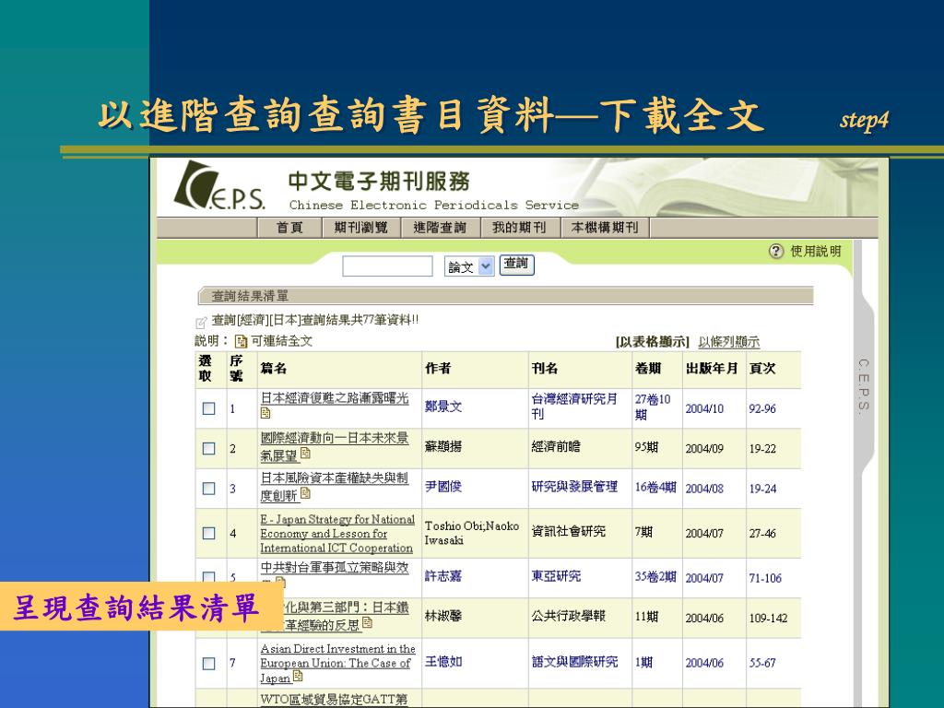944x708 pixels.
Task: Select the checkbox for row 3
Action: coord(209,489)
